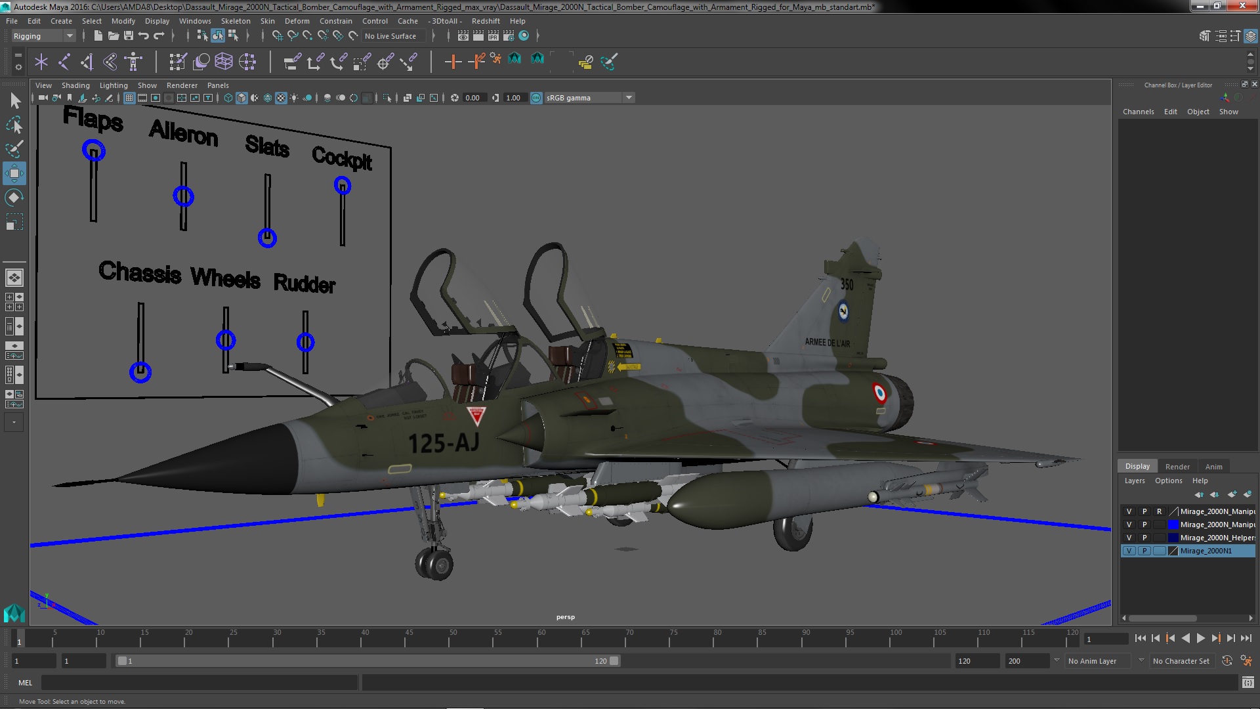This screenshot has height=709, width=1260.
Task: Open the shelf options gear menu
Action: pyautogui.click(x=18, y=67)
